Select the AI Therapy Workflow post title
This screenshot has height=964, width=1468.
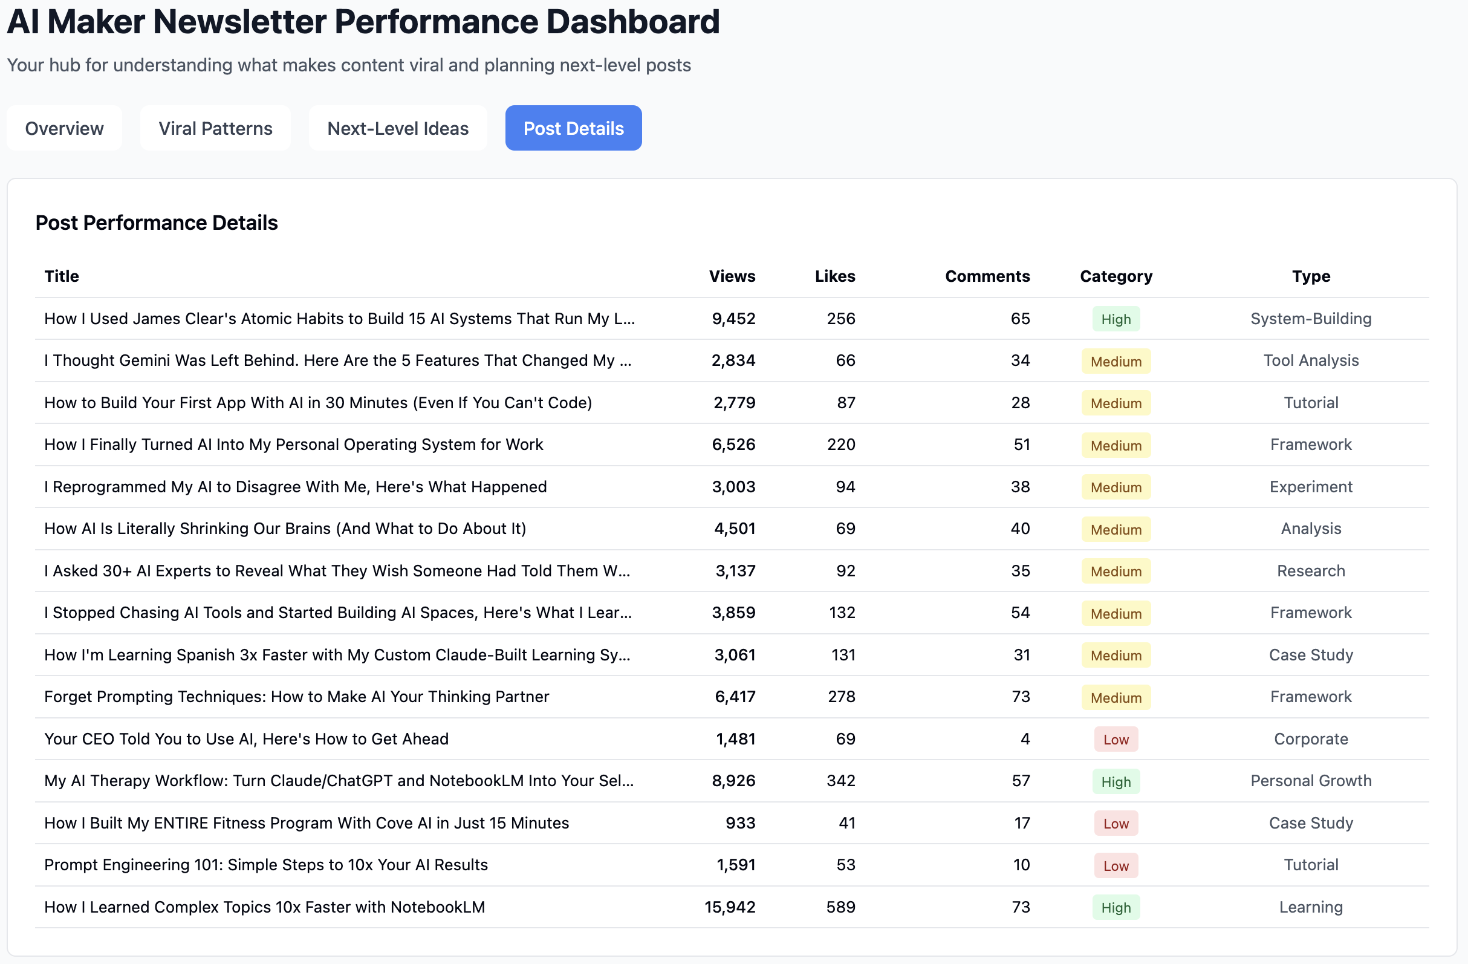coord(339,781)
